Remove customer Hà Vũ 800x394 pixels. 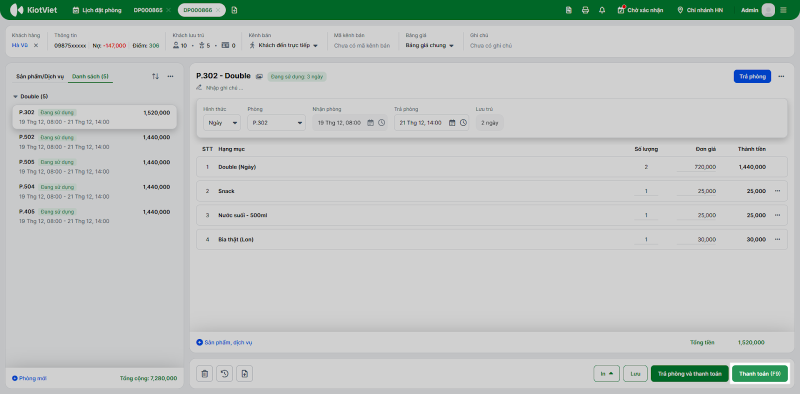(x=36, y=45)
